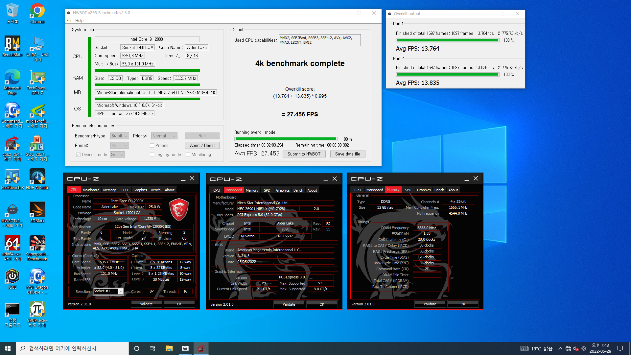Toggle the Overkill mode checkbox

(78, 155)
